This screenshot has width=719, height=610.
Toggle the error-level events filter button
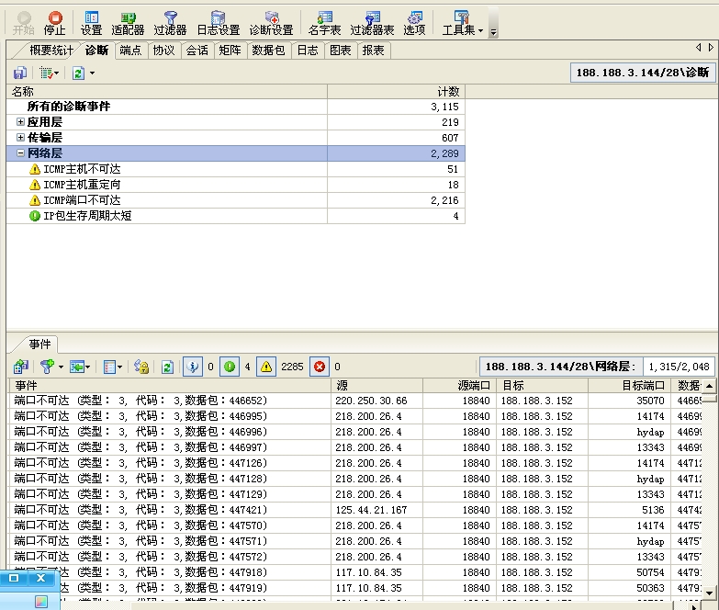(x=319, y=367)
